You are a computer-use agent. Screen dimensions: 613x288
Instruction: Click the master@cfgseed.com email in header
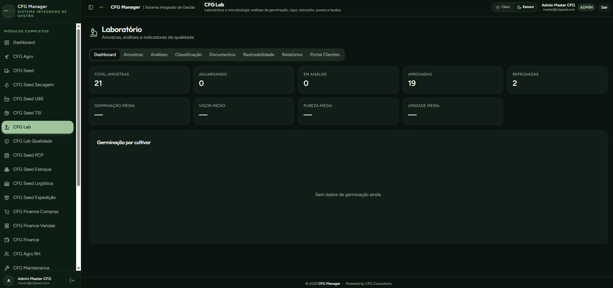click(x=559, y=10)
